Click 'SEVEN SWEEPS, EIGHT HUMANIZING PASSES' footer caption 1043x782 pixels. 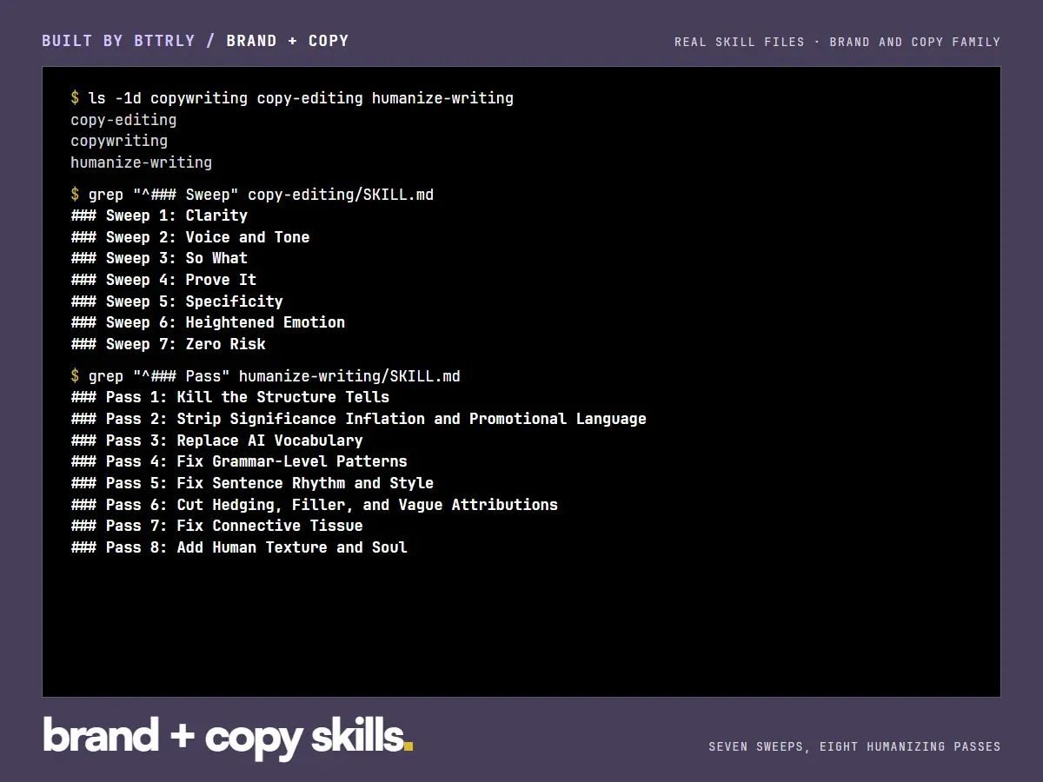click(854, 746)
